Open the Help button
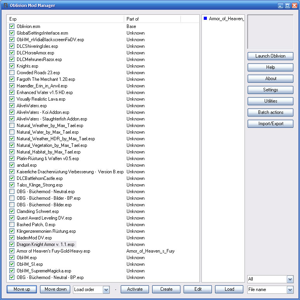300x300 pixels. point(271,67)
